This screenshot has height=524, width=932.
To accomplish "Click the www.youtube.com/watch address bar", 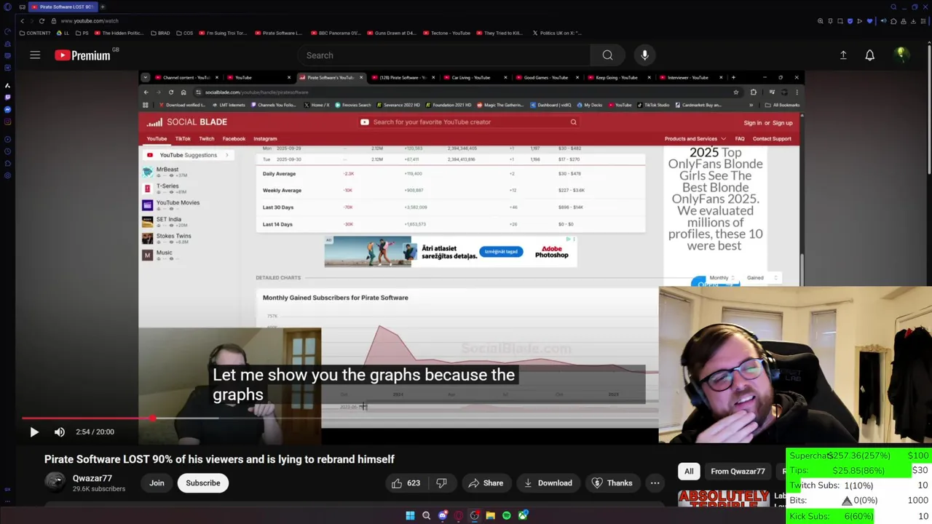I will point(90,21).
